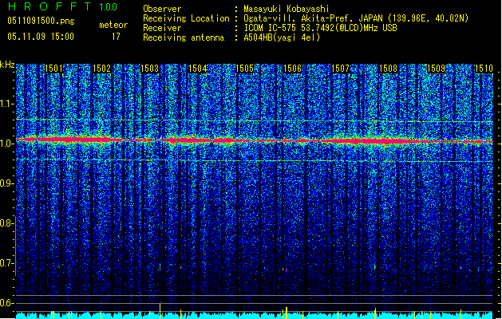Click receiver text ICOM IC-575 53.7492 MHz USB

(320, 28)
